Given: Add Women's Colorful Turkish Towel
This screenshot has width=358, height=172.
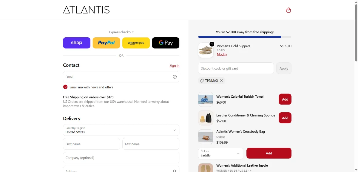Looking at the screenshot, I should coord(285,99).
